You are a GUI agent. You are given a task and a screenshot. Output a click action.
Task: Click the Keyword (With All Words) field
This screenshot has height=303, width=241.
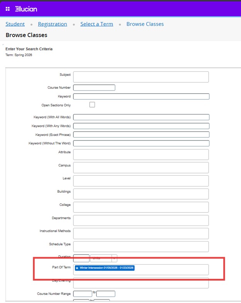point(141,117)
